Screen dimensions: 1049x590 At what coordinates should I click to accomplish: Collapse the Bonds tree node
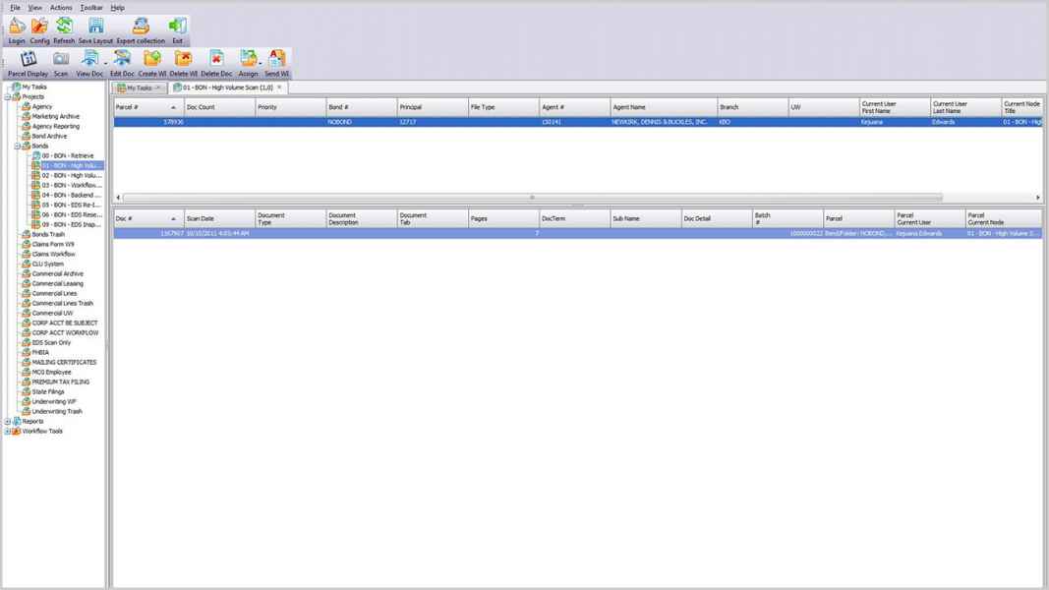17,146
